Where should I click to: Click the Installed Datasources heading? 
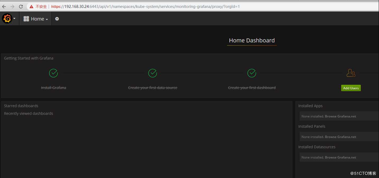[317, 147]
